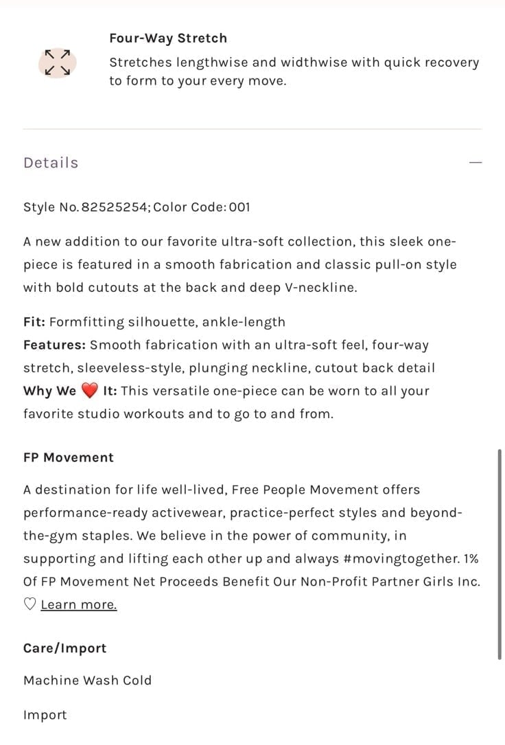Collapse the Details section minus icon
Viewport: 505px width, 745px height.
coord(475,163)
